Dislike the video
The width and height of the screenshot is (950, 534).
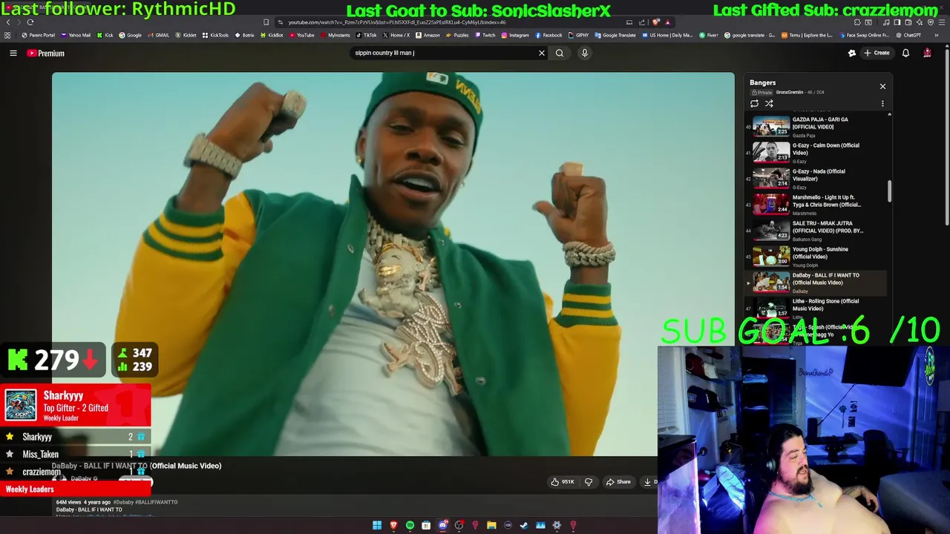(x=589, y=482)
